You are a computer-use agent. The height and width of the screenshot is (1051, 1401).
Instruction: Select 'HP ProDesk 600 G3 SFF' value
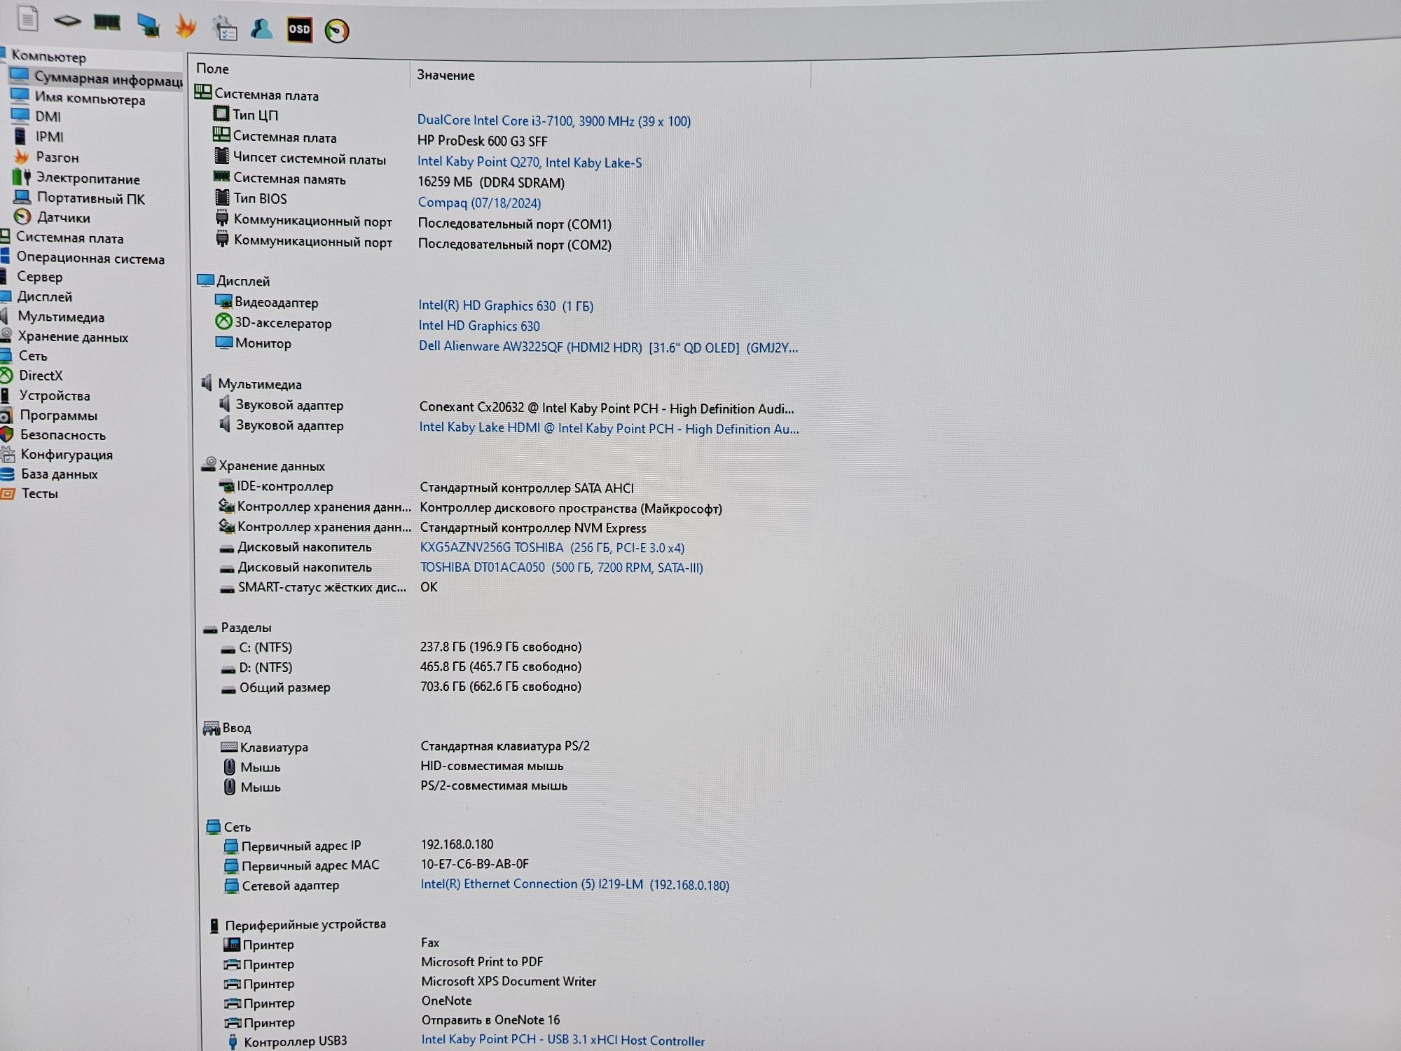482,141
